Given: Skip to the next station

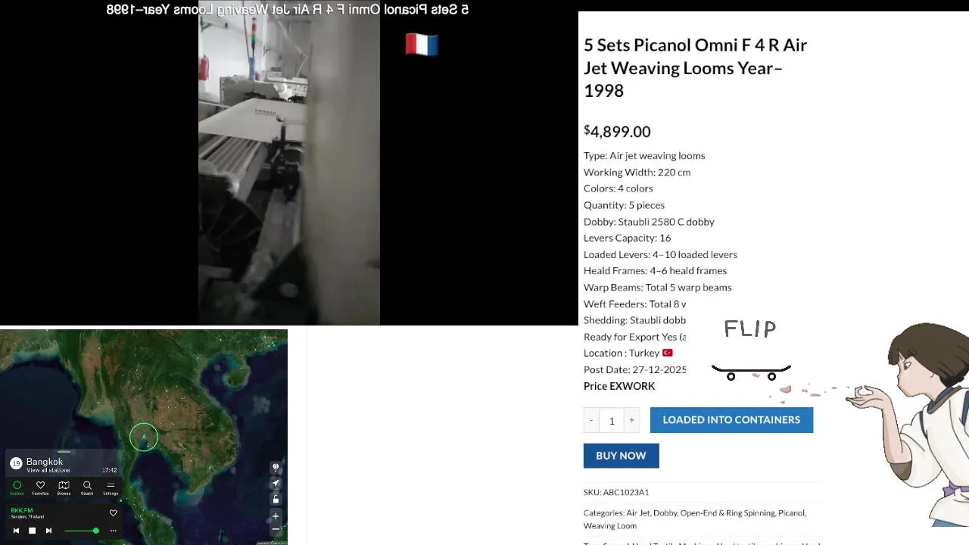Looking at the screenshot, I should click(x=48, y=531).
